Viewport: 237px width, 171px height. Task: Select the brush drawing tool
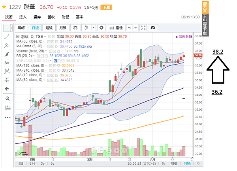pyautogui.click(x=7, y=54)
